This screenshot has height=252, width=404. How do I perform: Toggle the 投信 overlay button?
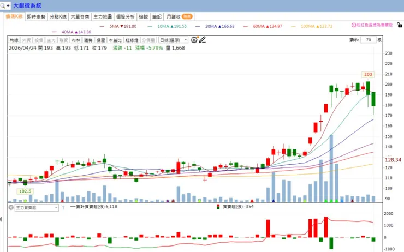pyautogui.click(x=39, y=40)
